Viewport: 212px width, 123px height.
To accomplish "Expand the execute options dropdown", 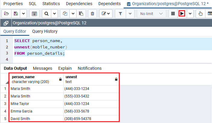I will click(190, 14).
